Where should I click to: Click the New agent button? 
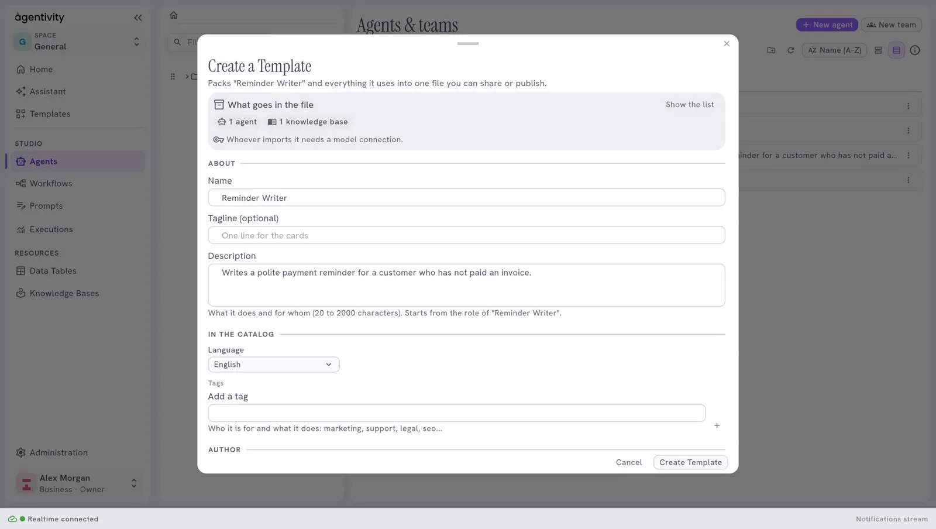[827, 25]
